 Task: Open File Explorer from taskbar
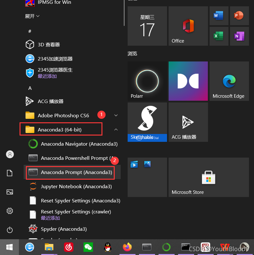pos(49,247)
